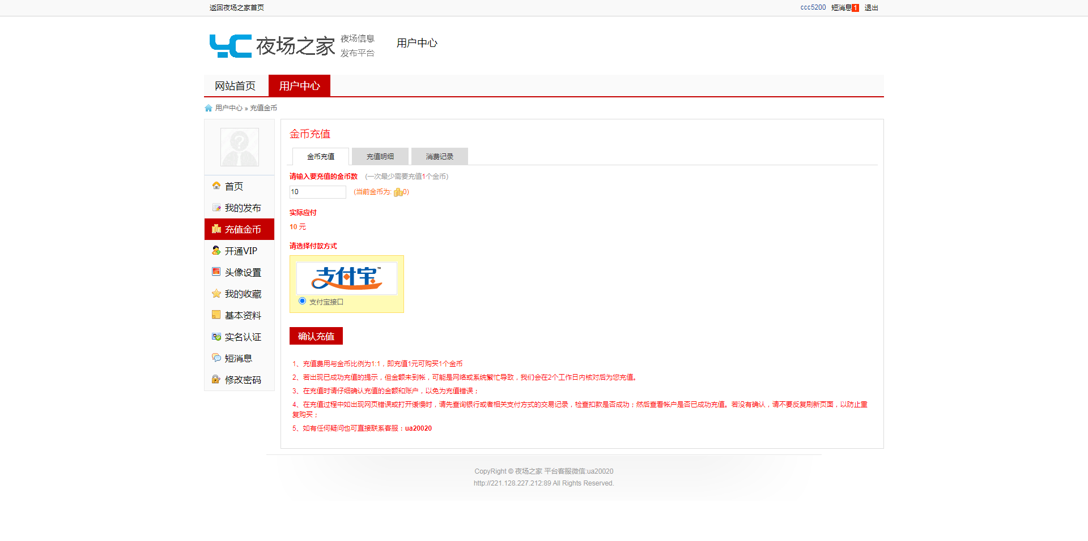Click the 头像设置 picture icon
Screen dimensions: 1088x541
216,272
